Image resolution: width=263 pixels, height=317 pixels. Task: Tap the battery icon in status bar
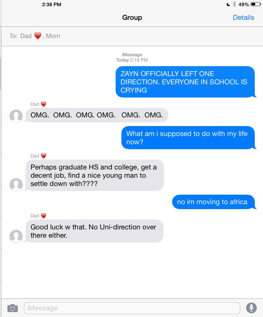(256, 4)
